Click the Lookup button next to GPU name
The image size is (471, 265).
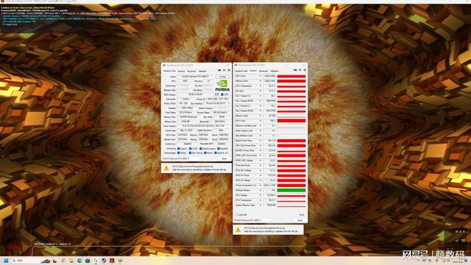(x=223, y=77)
